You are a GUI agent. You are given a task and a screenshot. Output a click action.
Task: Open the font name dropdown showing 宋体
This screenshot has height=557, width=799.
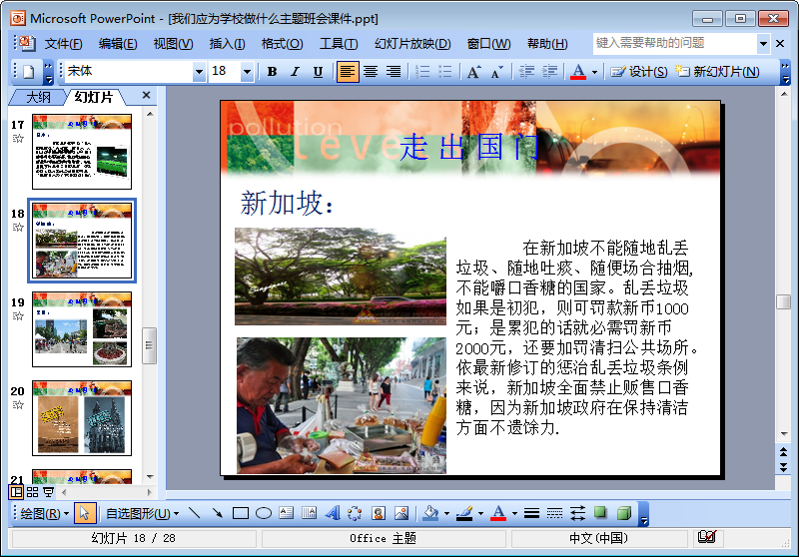[x=199, y=72]
